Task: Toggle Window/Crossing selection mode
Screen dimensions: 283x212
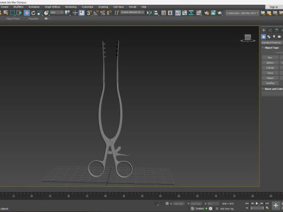Action: tap(19, 13)
